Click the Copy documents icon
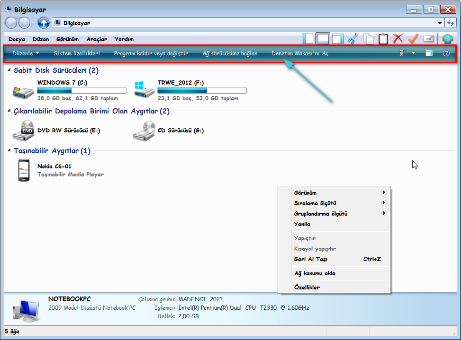The width and height of the screenshot is (461, 340). pos(368,39)
